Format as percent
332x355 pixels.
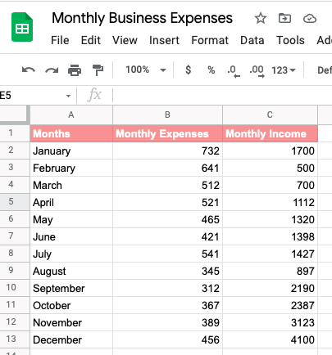pyautogui.click(x=211, y=70)
